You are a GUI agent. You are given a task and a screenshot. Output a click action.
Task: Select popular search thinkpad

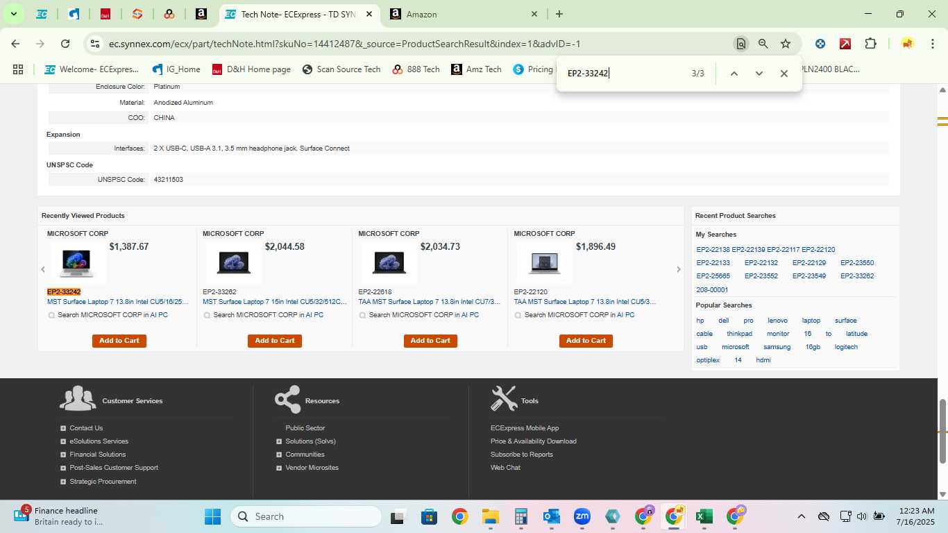(x=739, y=334)
